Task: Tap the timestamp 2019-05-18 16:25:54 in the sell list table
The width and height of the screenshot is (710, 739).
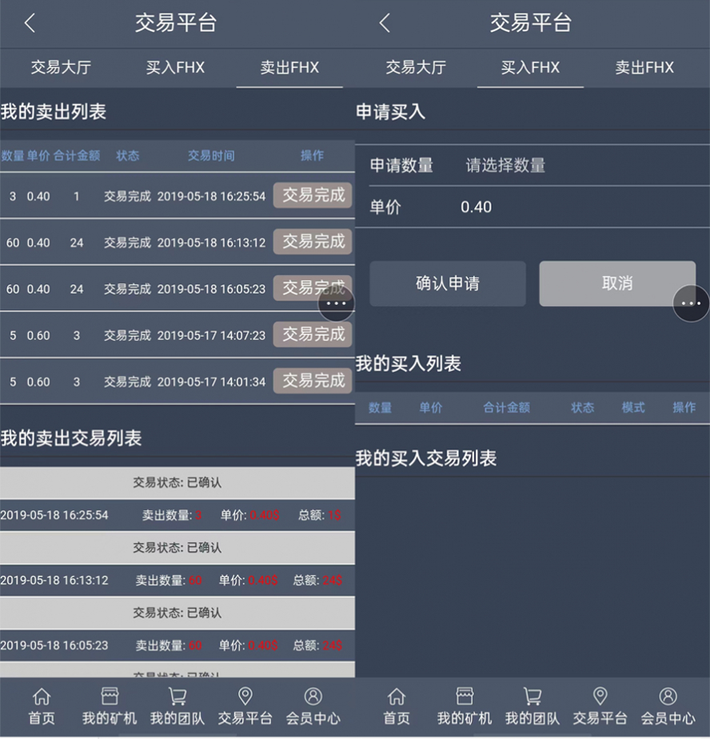Action: point(212,196)
